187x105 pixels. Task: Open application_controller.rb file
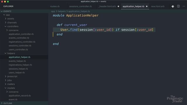[21, 34]
